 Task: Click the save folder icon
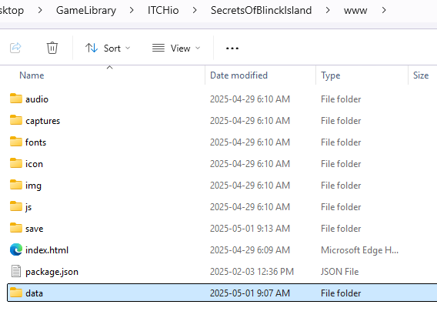16,228
